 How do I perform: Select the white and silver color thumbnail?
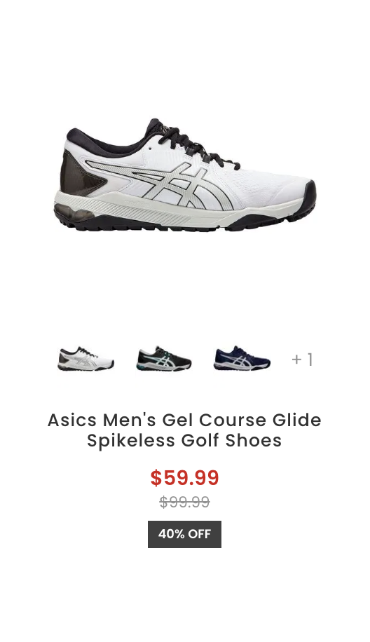point(86,359)
